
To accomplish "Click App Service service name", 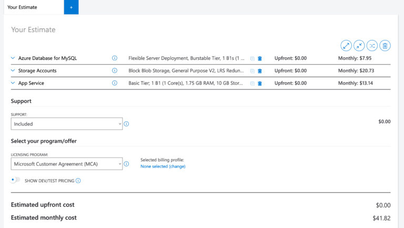I will coord(31,83).
